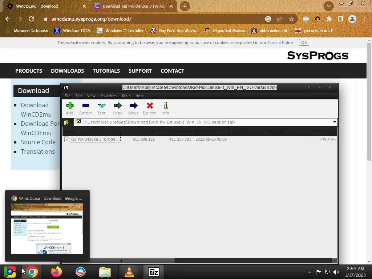Open the Download WinCDEmu sidebar link
Image resolution: width=372 pixels, height=279 pixels.
tap(36, 110)
